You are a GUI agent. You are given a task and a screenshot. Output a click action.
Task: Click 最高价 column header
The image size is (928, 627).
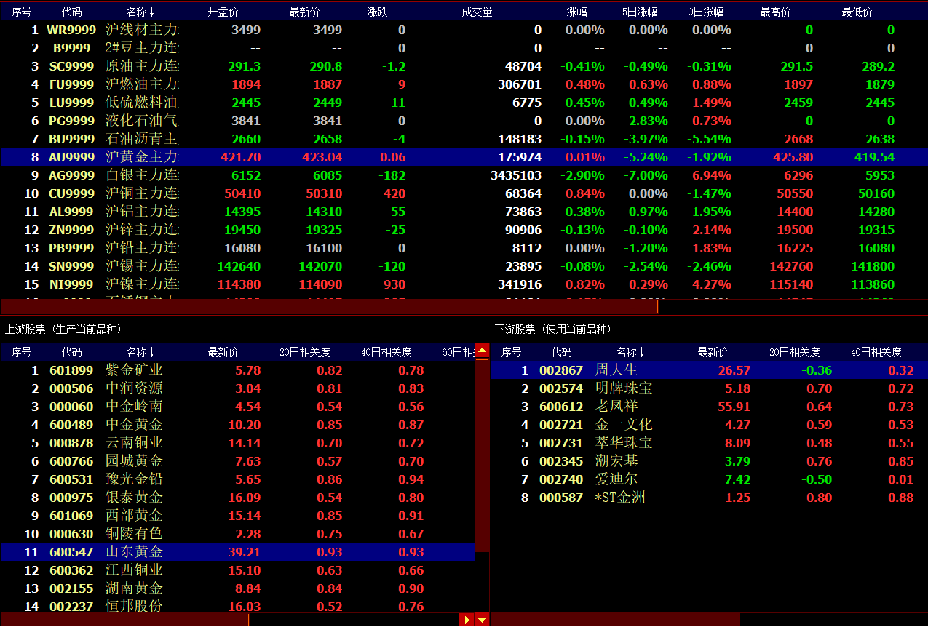(775, 12)
